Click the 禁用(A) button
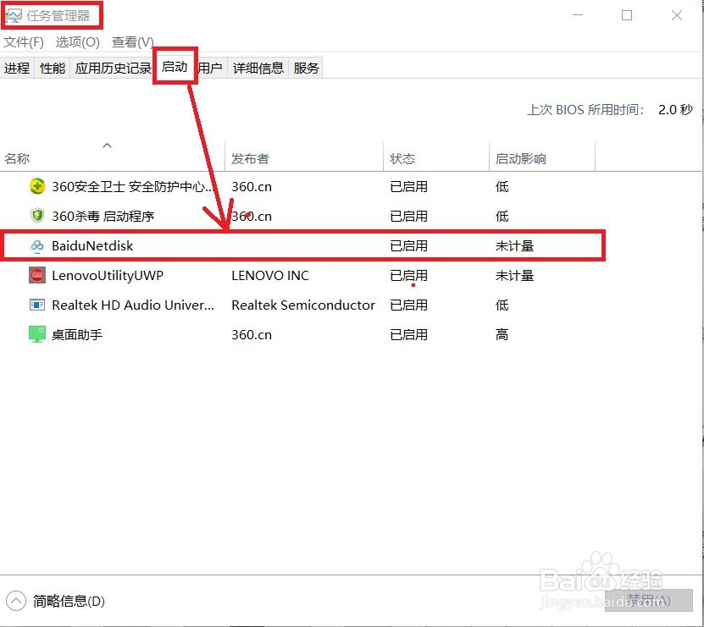704x627 pixels. 646,601
